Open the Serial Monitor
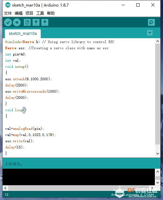163x200 pixels. click(151, 23)
